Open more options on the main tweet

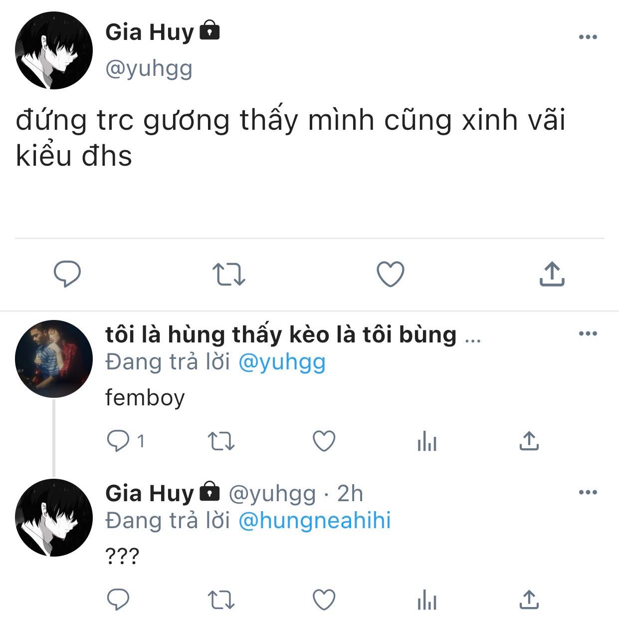(588, 37)
